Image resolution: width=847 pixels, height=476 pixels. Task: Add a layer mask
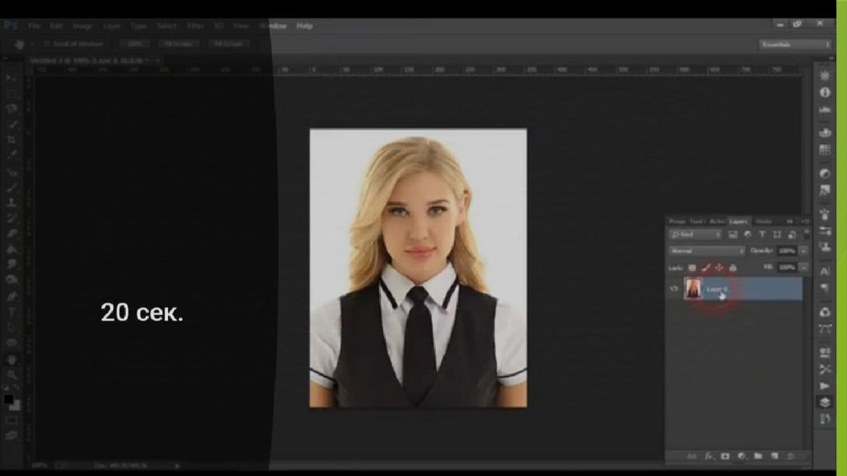point(725,456)
